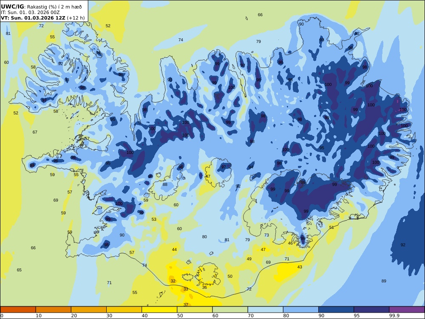This screenshot has height=319, width=425.
Task: Choose the dark blue 90–95 legend swatch
Action: click(x=336, y=310)
